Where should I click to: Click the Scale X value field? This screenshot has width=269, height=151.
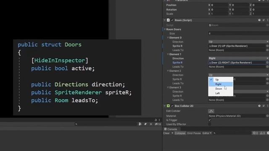219,14
